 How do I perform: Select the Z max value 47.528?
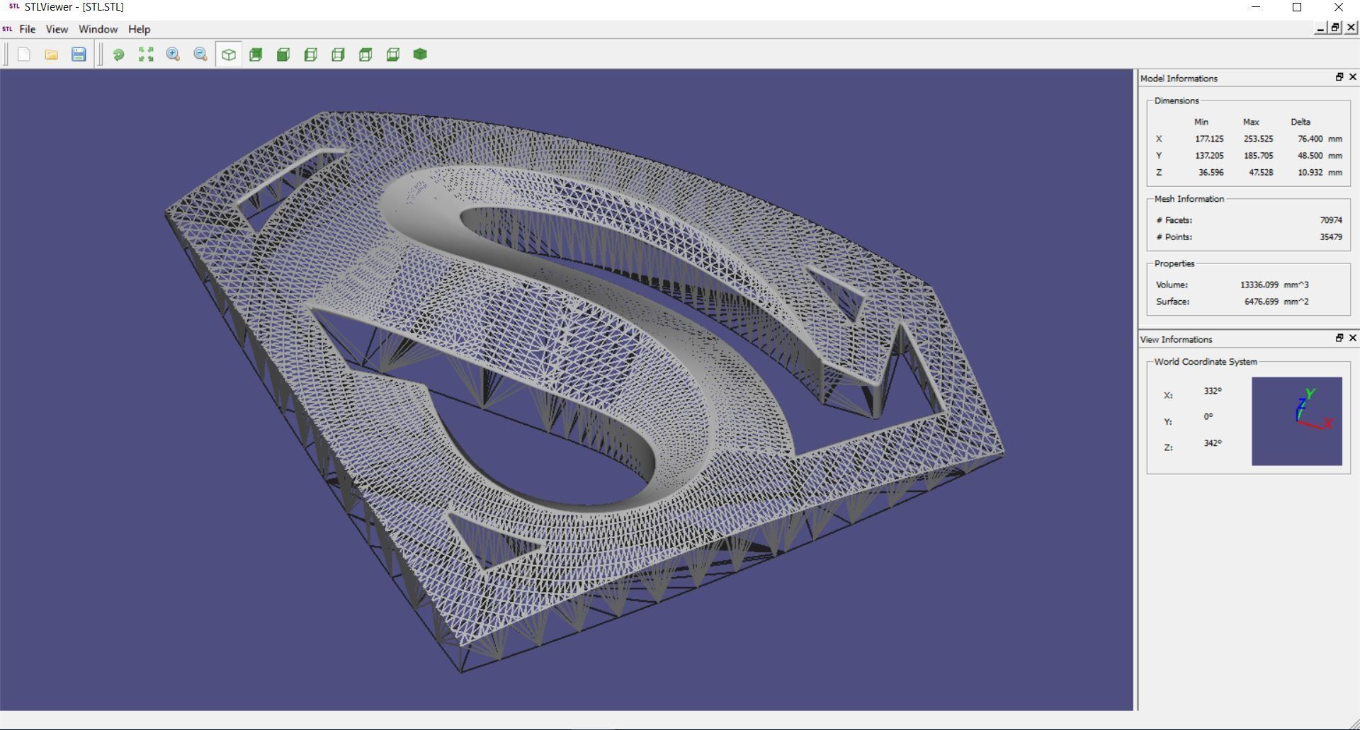pos(1260,172)
